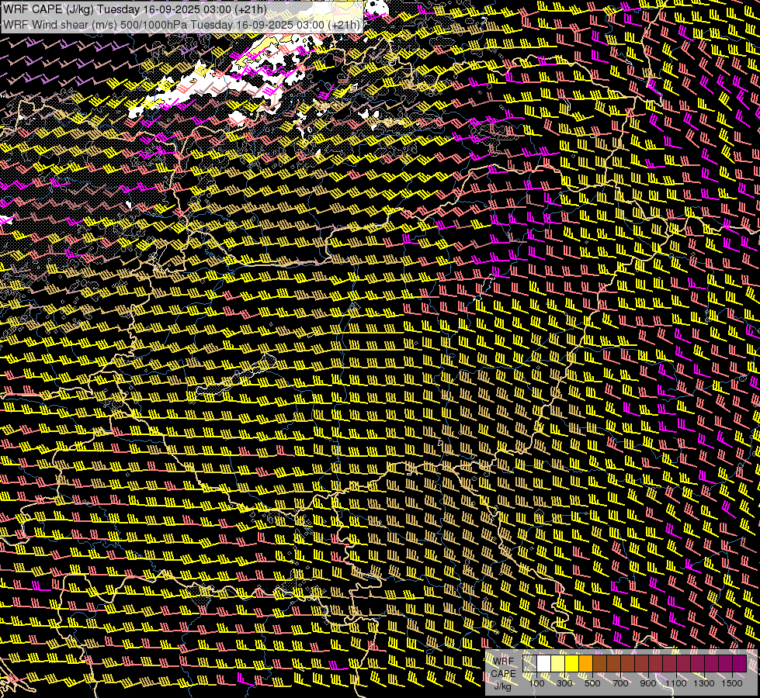
Task: Click the white swatch in the CAPE legend
Action: click(x=544, y=664)
